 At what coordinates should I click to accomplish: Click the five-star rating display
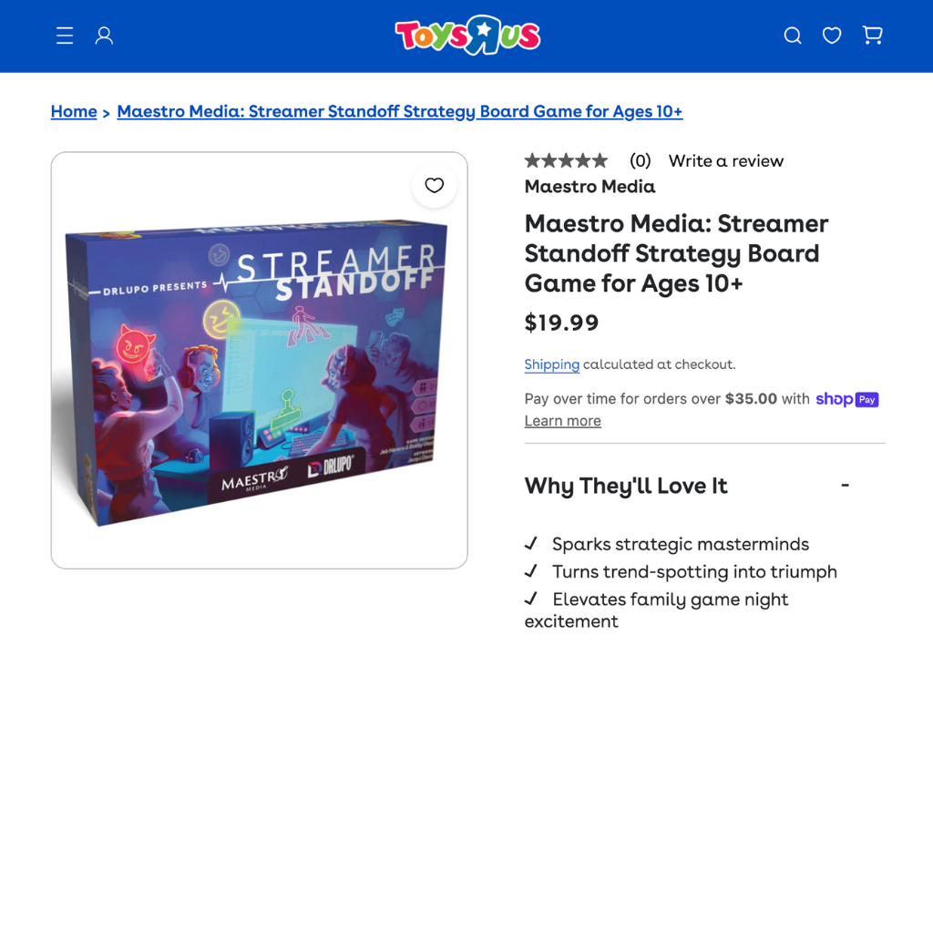pyautogui.click(x=566, y=160)
